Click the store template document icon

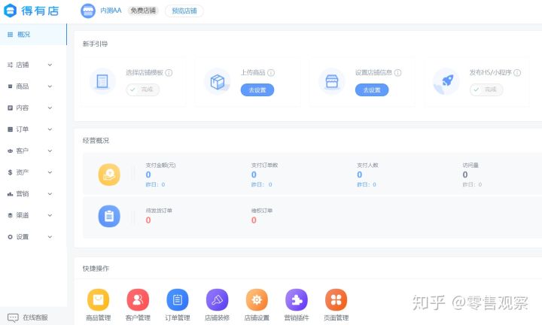[x=102, y=81]
